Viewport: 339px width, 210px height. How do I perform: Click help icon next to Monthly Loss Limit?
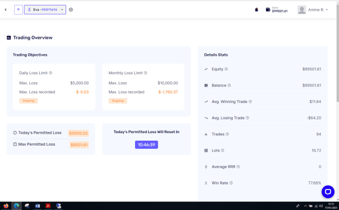(x=145, y=73)
